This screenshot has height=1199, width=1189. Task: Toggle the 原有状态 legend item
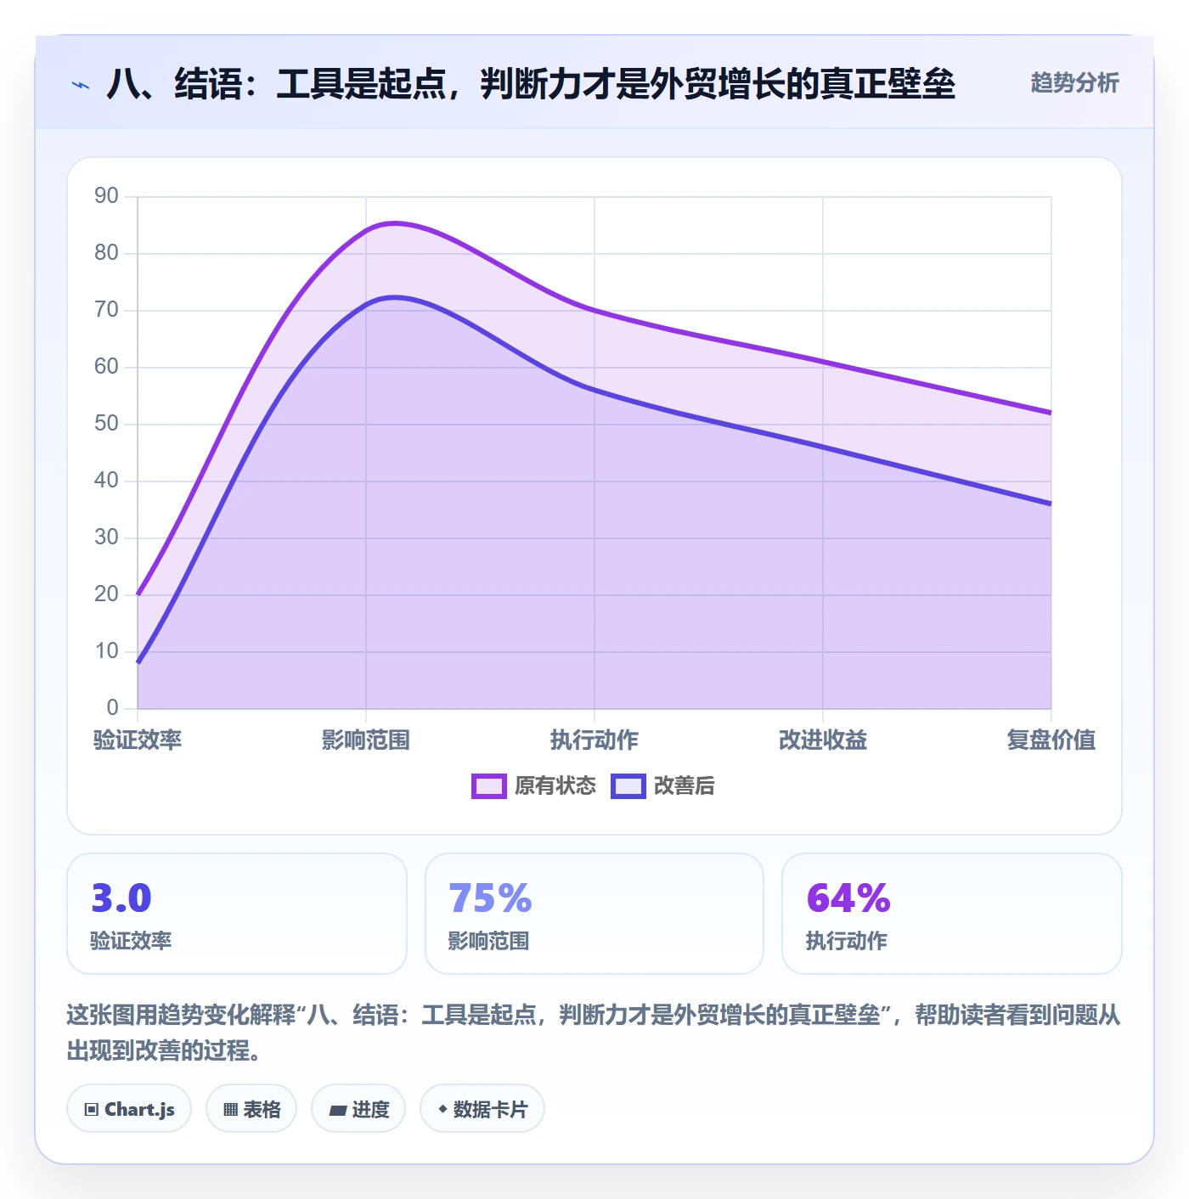coord(534,785)
